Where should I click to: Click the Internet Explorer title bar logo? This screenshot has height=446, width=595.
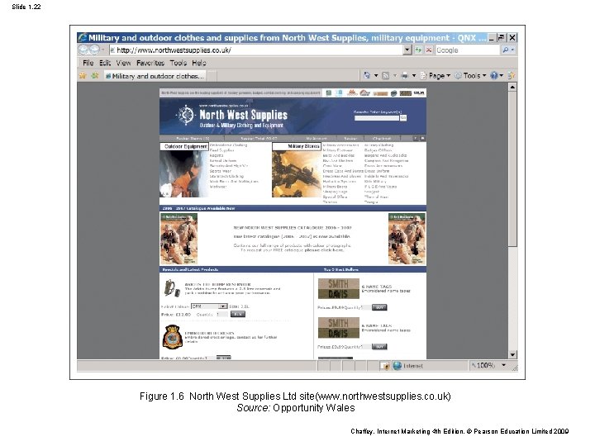83,37
